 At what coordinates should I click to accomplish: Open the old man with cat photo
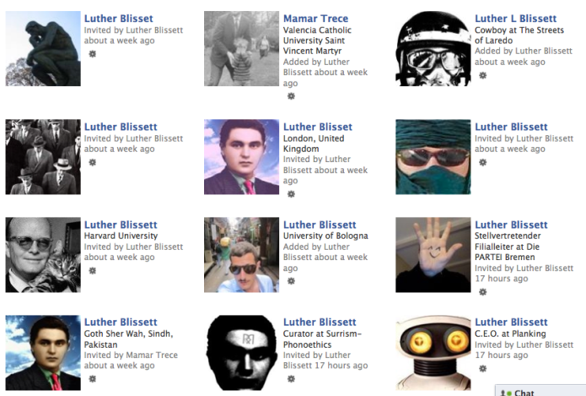43,255
